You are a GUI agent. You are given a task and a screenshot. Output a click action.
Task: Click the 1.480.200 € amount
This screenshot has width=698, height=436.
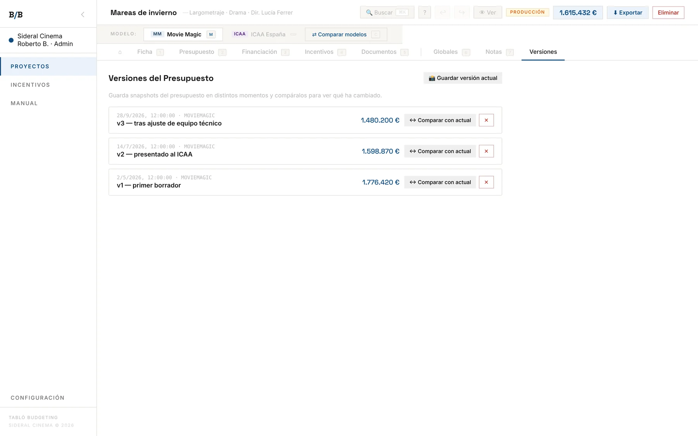(x=380, y=120)
